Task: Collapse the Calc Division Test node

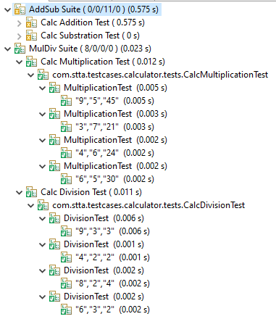Action: click(20, 193)
